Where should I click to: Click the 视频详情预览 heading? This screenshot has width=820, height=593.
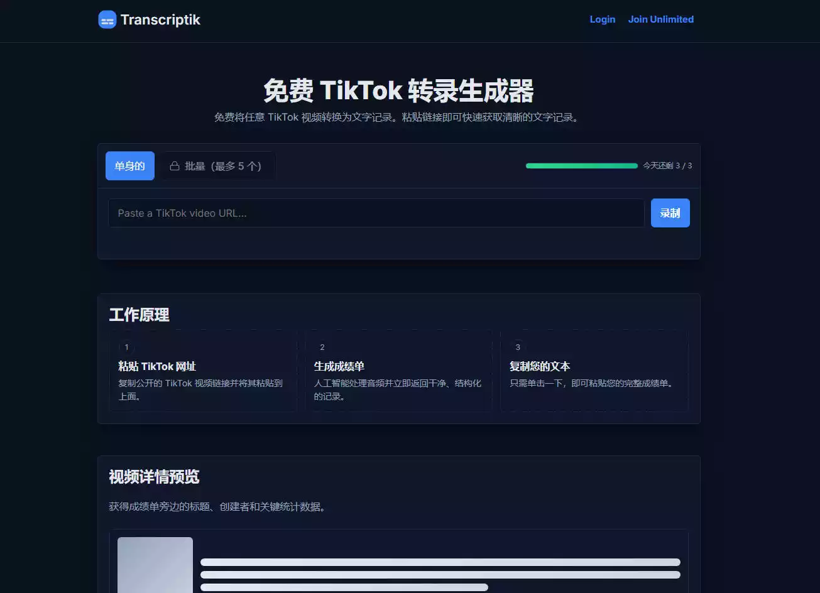154,477
